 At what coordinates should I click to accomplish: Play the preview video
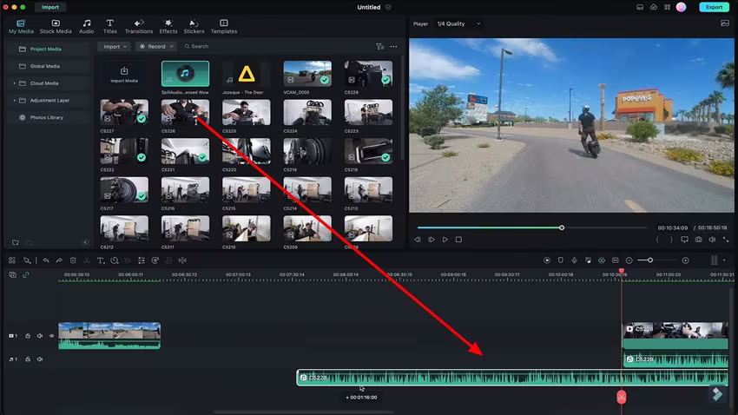point(445,240)
